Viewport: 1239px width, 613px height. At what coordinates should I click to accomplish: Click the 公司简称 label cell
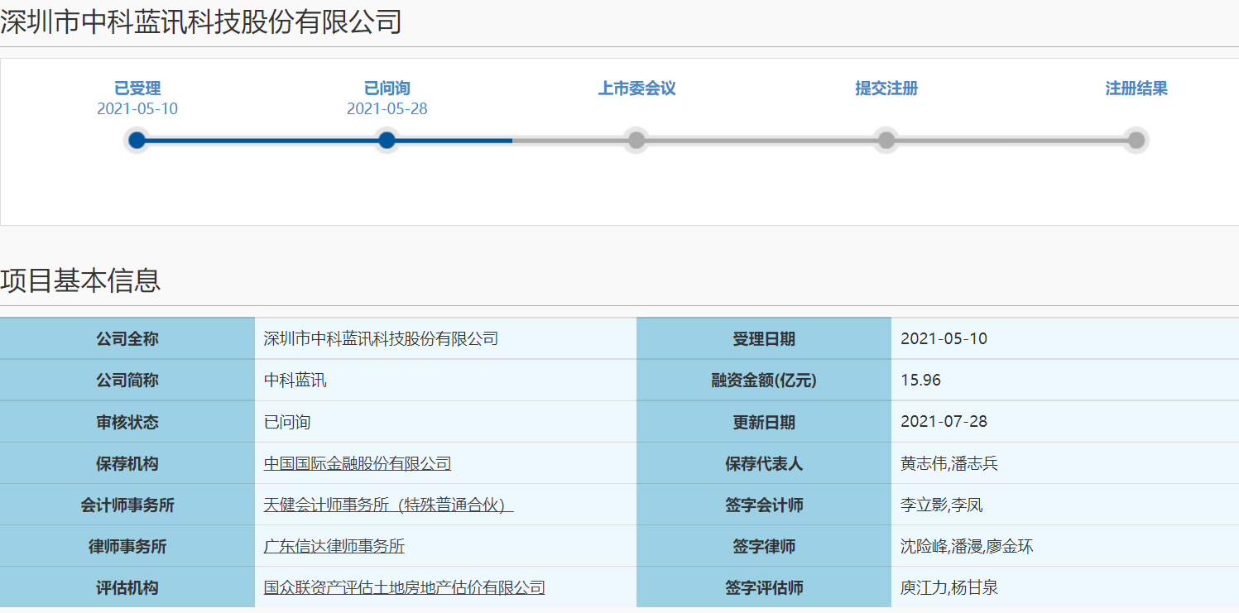point(127,381)
